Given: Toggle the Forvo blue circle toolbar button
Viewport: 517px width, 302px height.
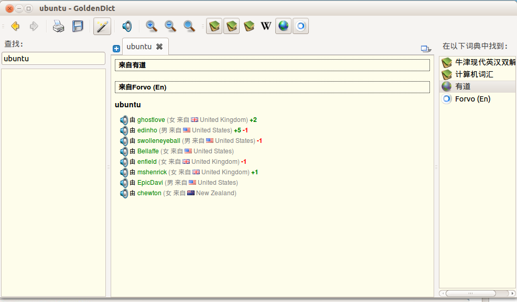Looking at the screenshot, I should click(300, 26).
